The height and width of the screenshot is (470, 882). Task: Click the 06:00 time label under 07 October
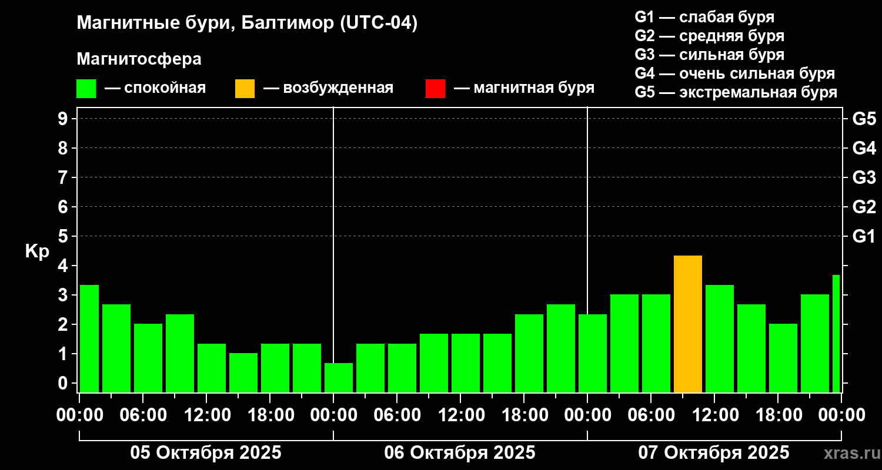pyautogui.click(x=651, y=415)
